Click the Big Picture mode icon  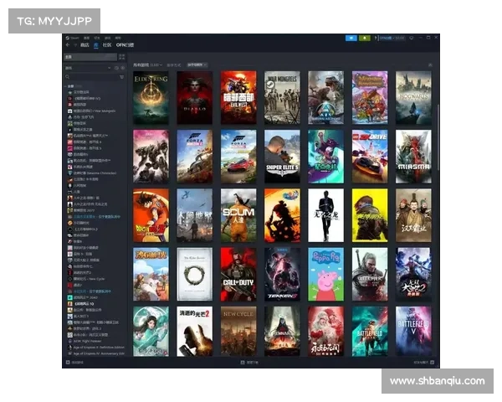(412, 38)
